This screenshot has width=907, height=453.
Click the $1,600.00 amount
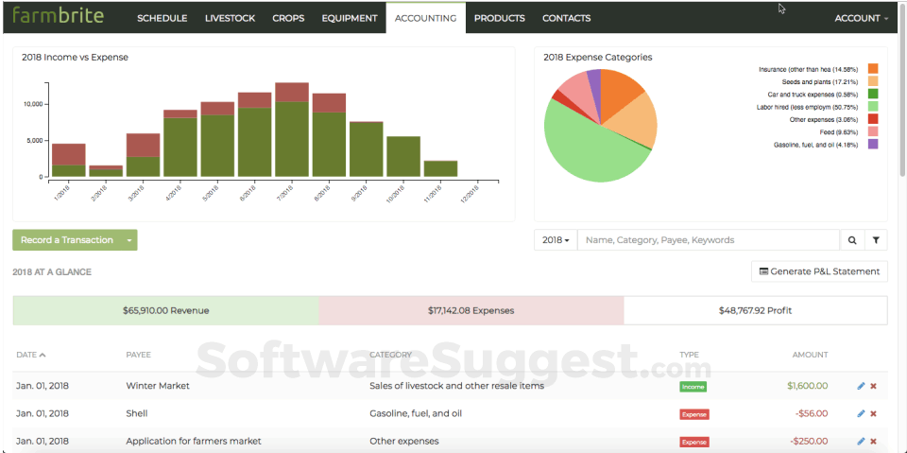coord(808,386)
